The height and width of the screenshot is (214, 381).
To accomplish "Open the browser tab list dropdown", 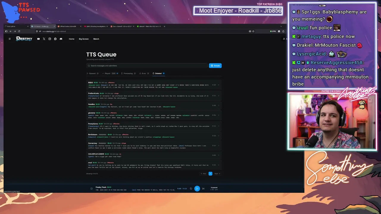I will 281,26.
